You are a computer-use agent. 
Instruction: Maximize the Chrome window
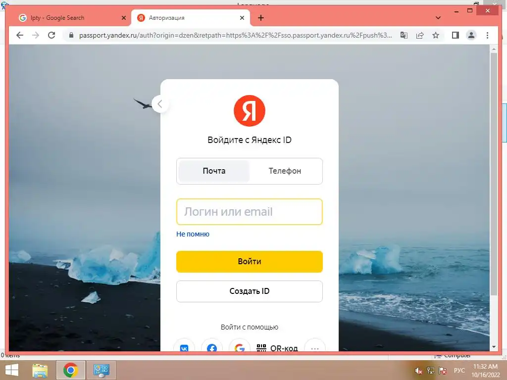coord(470,11)
